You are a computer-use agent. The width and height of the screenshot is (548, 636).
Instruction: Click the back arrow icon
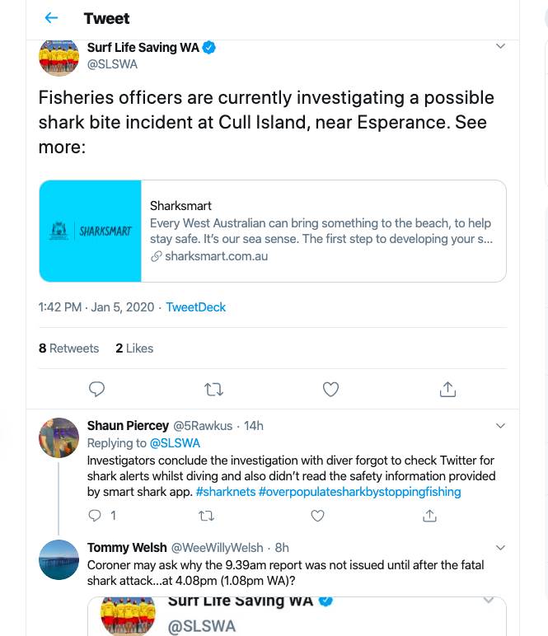pyautogui.click(x=51, y=18)
